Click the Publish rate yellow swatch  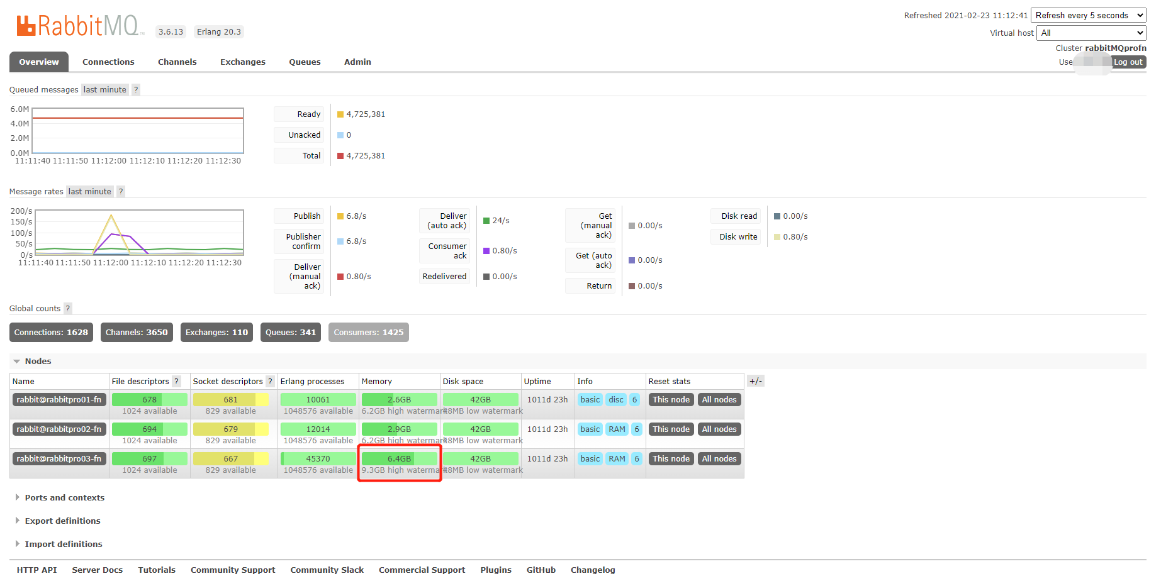click(x=340, y=216)
